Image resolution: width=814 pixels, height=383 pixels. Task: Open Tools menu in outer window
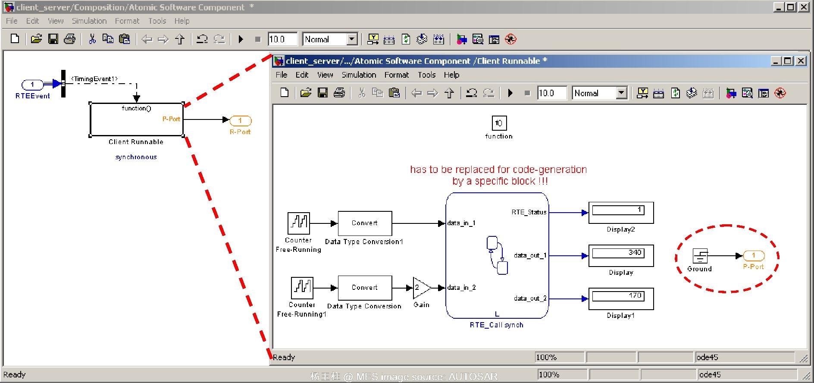(157, 21)
